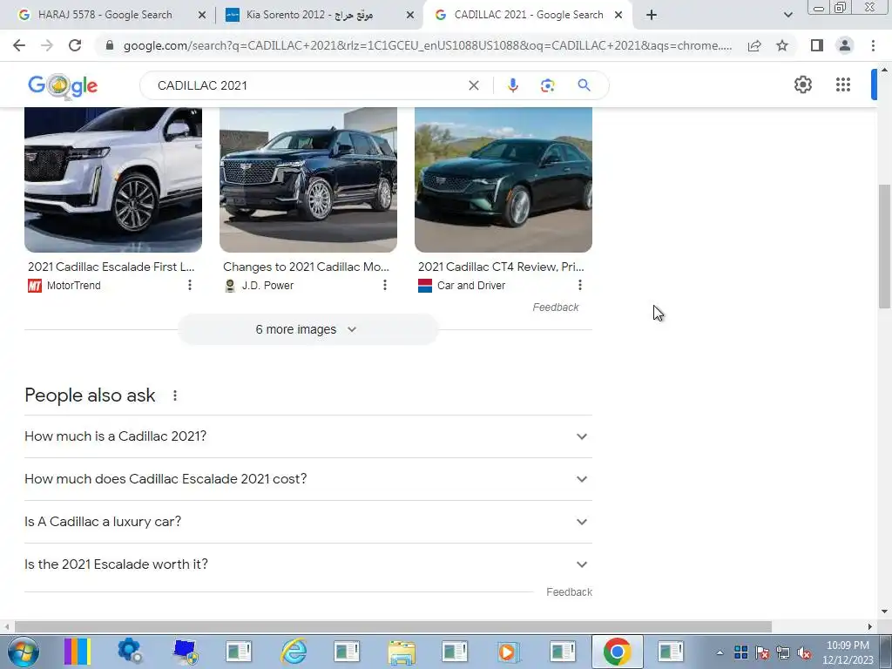Image resolution: width=892 pixels, height=669 pixels.
Task: Reload the Google search page
Action: (x=75, y=45)
